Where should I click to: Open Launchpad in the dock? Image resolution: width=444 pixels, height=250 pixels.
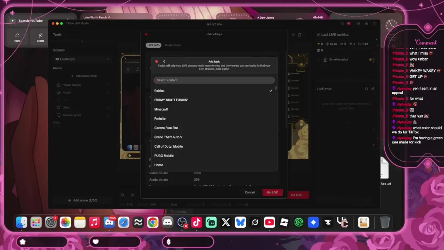[36, 222]
